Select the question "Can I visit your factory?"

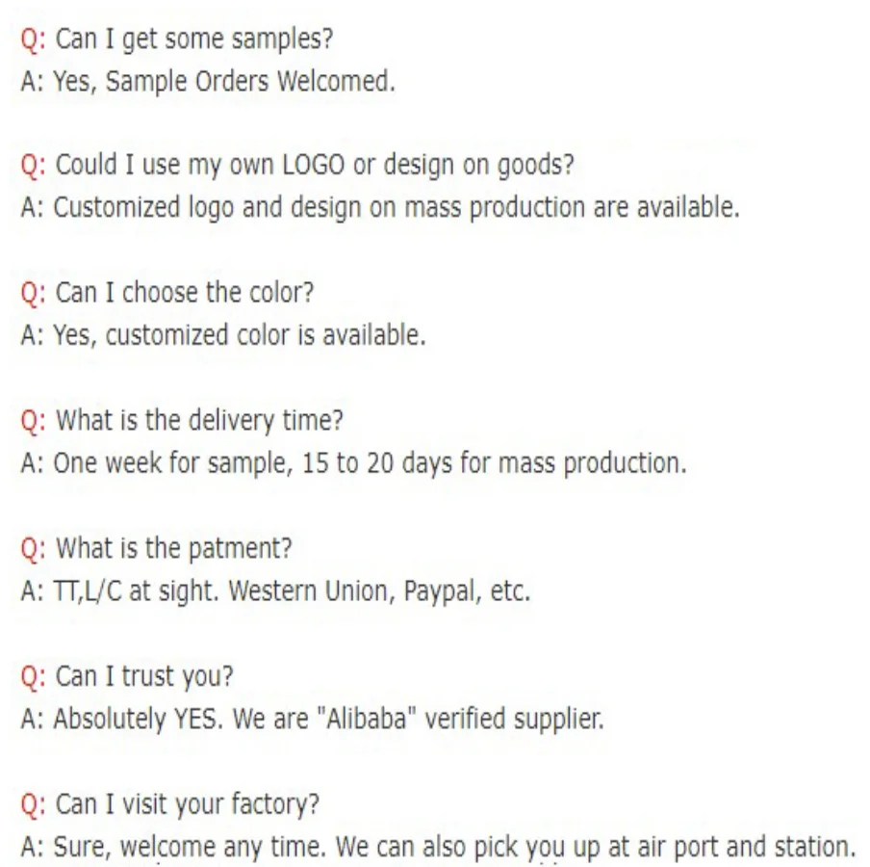pyautogui.click(x=188, y=802)
